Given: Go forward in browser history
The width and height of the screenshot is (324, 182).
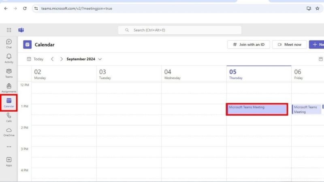Looking at the screenshot, I should [15, 8].
